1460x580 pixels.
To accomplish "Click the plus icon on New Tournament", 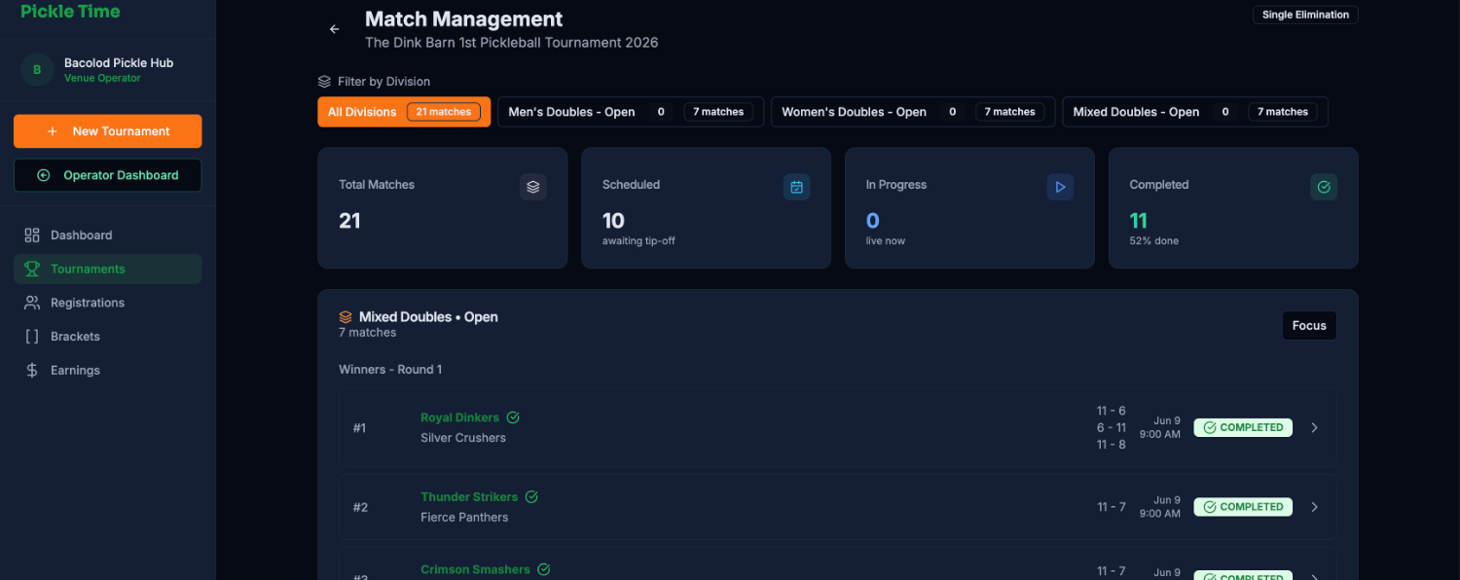I will pyautogui.click(x=53, y=131).
